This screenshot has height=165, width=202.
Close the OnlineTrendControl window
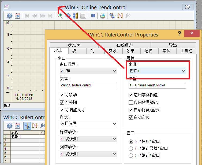(188, 7)
